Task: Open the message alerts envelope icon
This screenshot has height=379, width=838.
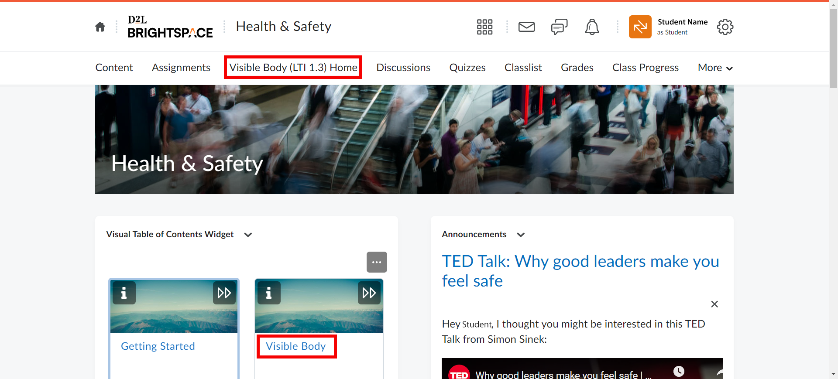Action: (526, 27)
